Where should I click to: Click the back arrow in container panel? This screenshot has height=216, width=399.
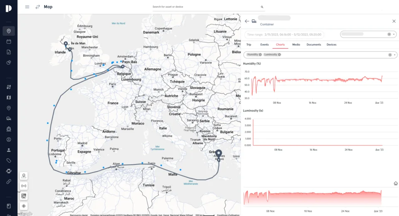point(247,21)
